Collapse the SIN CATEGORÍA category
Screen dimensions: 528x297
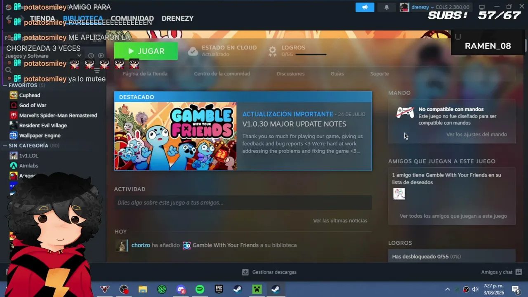(x=5, y=146)
